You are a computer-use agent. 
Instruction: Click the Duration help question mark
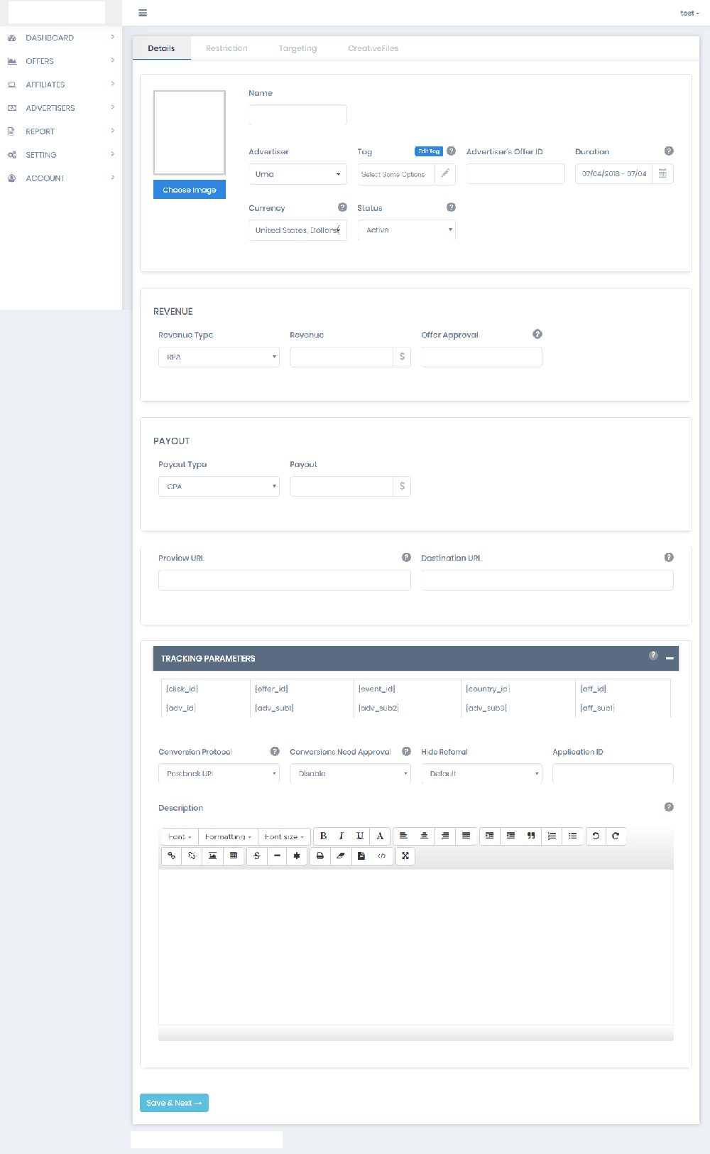tap(669, 151)
